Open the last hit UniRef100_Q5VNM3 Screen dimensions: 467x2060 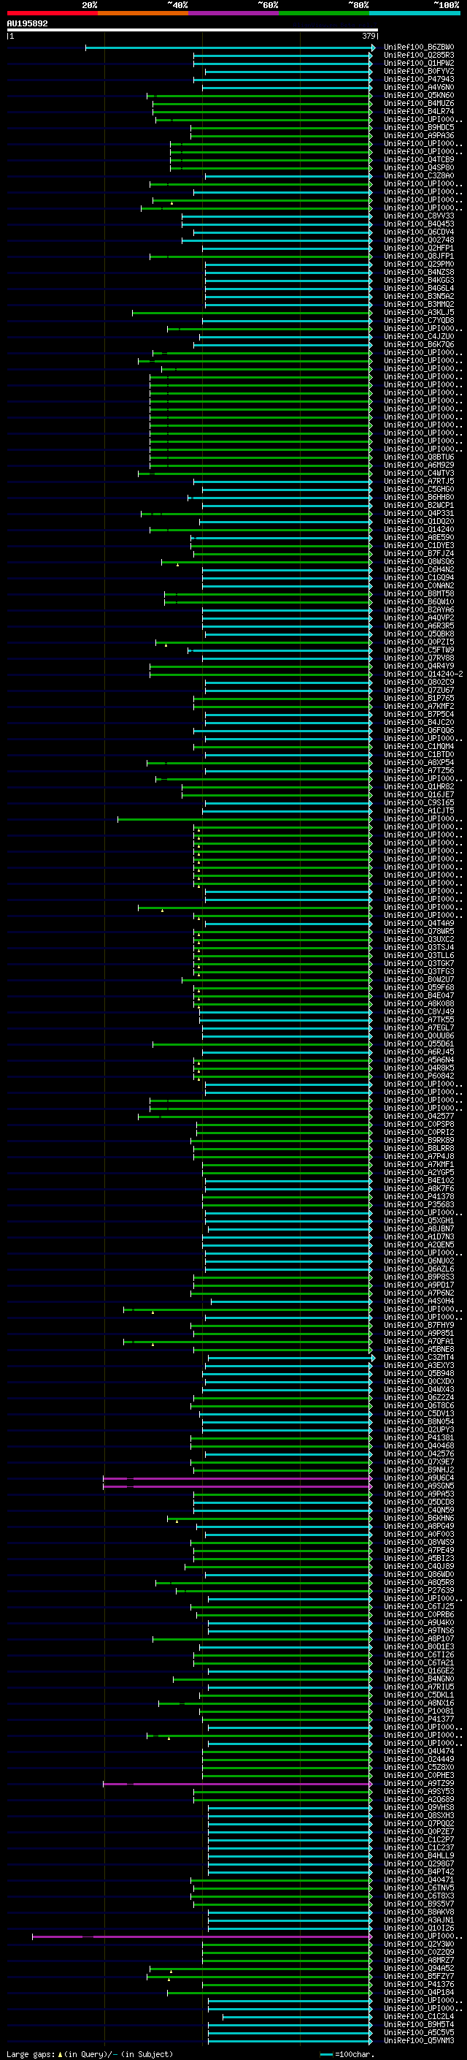coord(418,2040)
